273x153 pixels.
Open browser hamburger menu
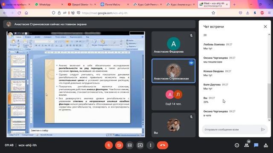click(269, 13)
